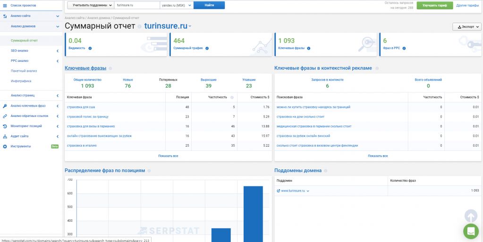This screenshot has width=483, height=242.
Task: Select Пакетный анализ in sidebar menu
Action: 24,71
